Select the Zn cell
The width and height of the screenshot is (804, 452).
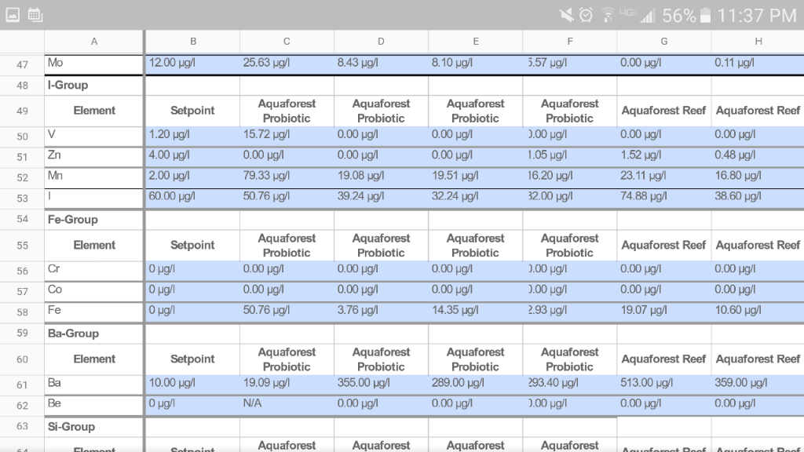[94, 157]
